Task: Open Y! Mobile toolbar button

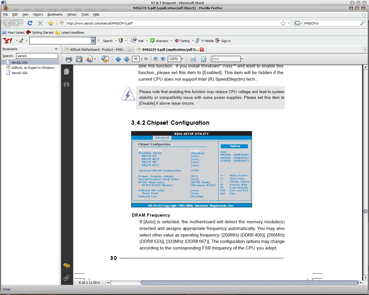Action: point(204,41)
